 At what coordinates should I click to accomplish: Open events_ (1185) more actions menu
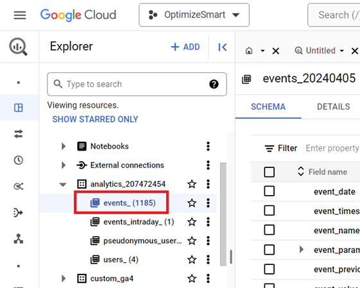tap(209, 203)
